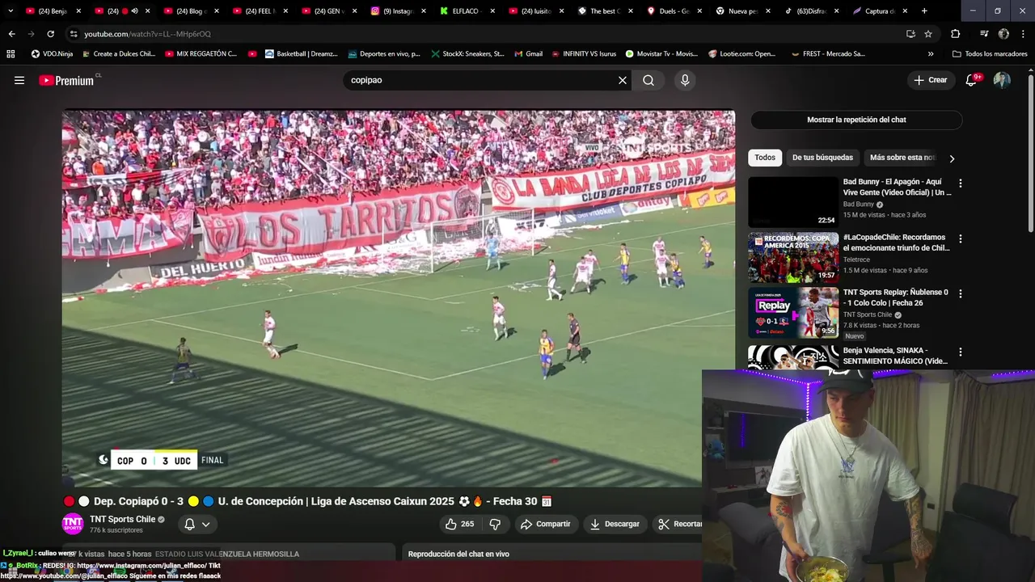Click the browser address bar URL
This screenshot has width=1035, height=582.
click(x=148, y=34)
